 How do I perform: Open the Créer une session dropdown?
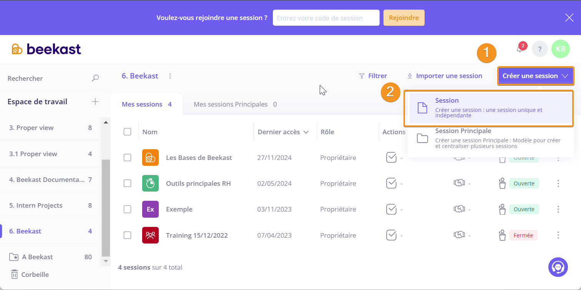click(x=536, y=76)
